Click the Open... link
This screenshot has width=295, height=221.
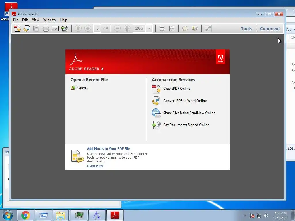click(83, 88)
